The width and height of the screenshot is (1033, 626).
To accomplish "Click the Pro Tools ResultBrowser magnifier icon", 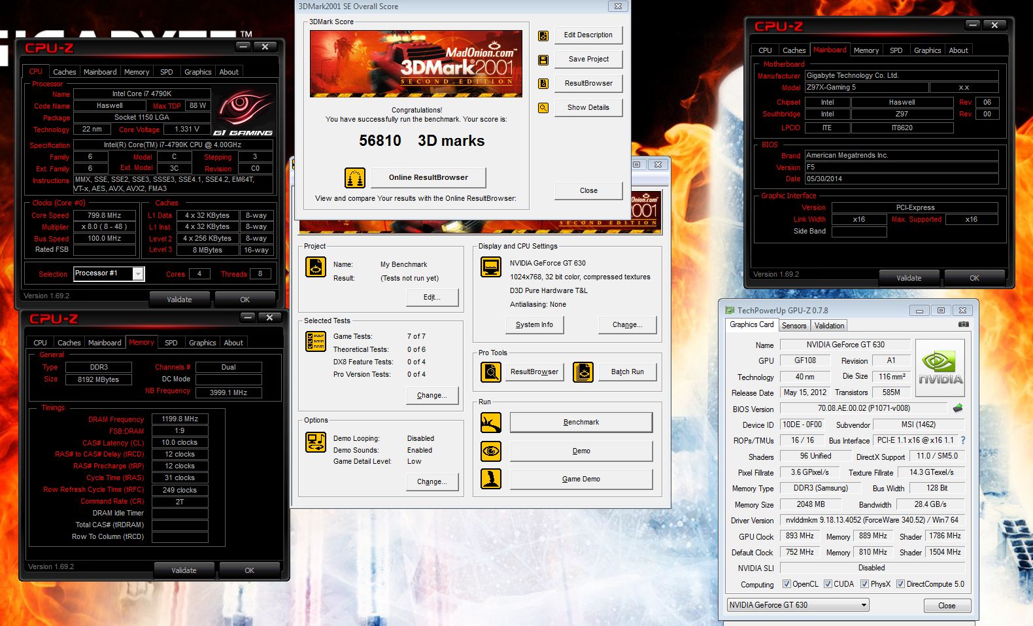I will click(x=491, y=372).
